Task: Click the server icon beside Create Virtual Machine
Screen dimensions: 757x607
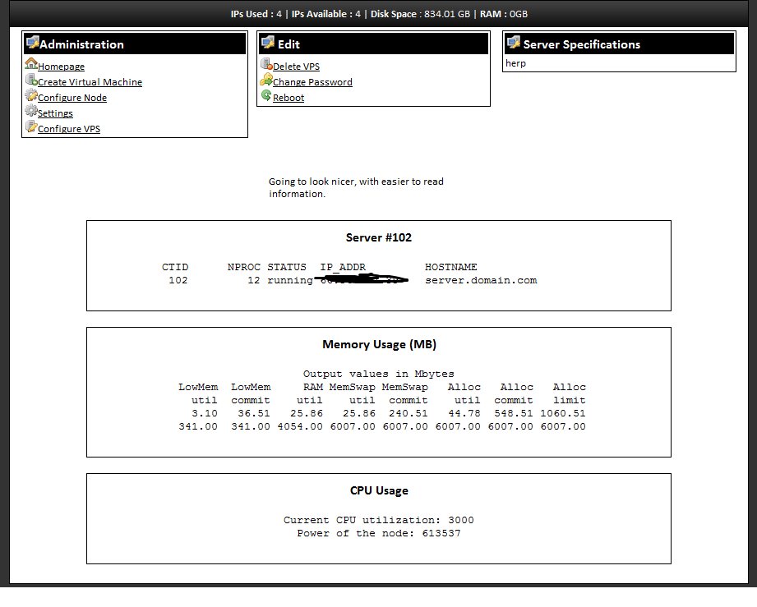Action: (x=31, y=80)
